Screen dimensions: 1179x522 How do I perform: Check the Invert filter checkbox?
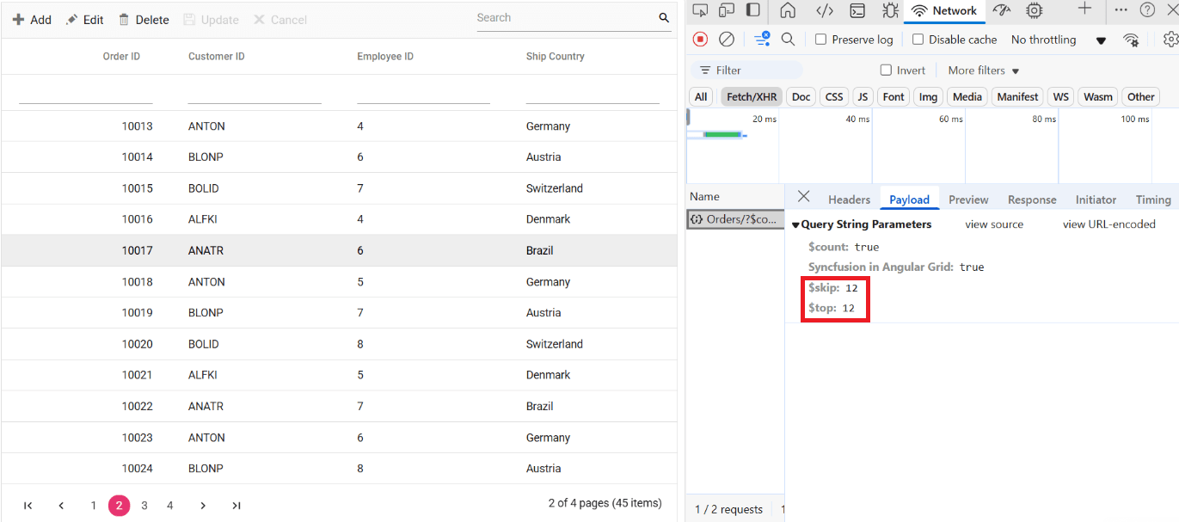887,71
